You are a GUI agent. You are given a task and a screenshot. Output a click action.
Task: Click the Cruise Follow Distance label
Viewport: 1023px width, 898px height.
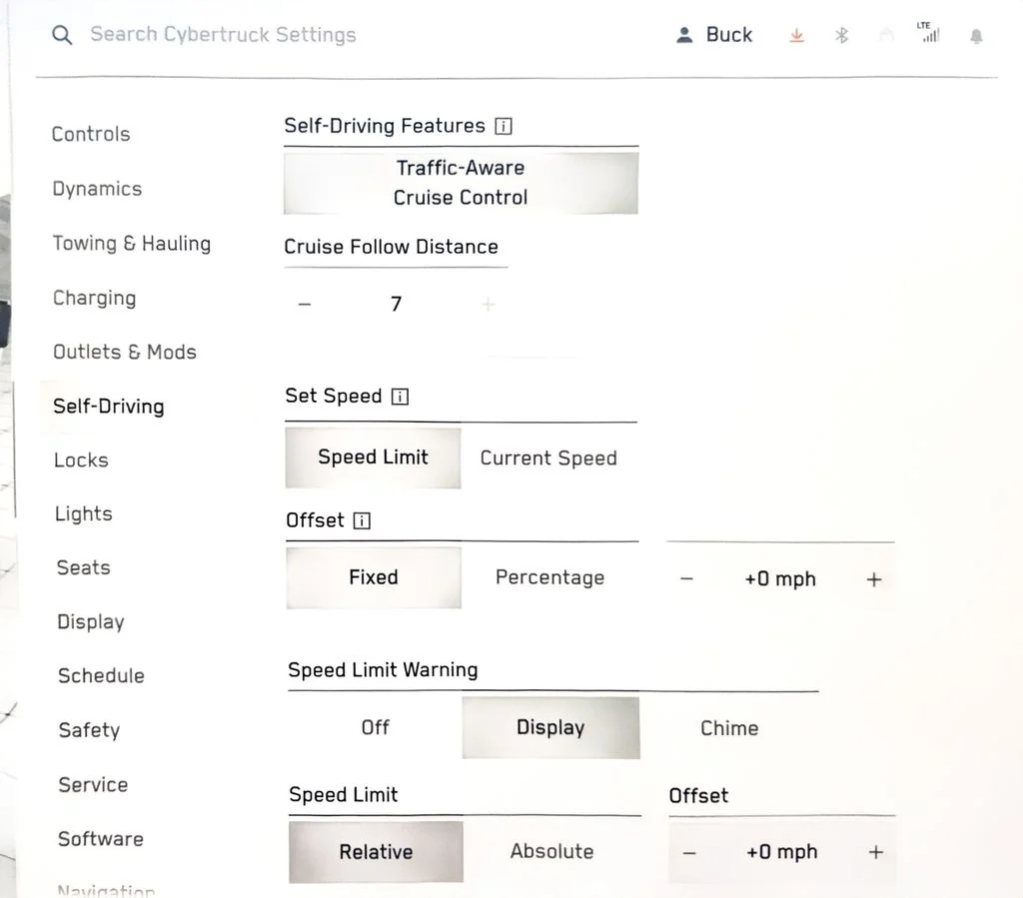[391, 247]
